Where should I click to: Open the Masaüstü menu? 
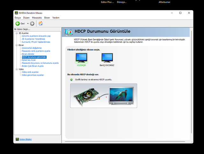pos(37,18)
